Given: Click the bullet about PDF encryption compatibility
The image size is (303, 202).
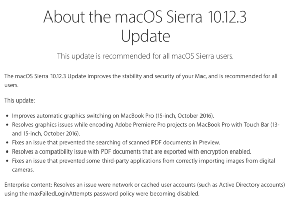Looking at the screenshot, I should tap(132, 151).
